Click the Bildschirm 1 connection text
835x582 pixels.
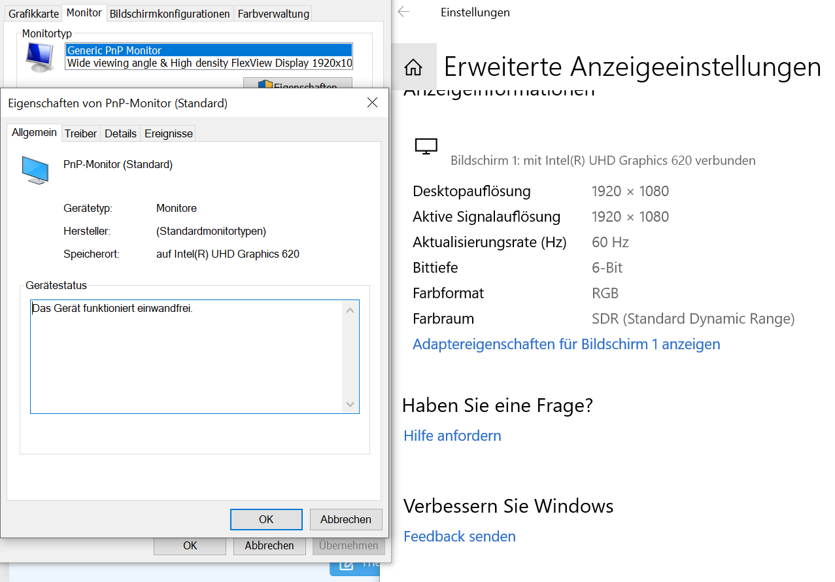[603, 160]
